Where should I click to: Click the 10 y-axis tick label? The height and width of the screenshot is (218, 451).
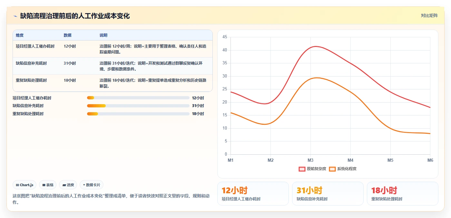click(225, 128)
